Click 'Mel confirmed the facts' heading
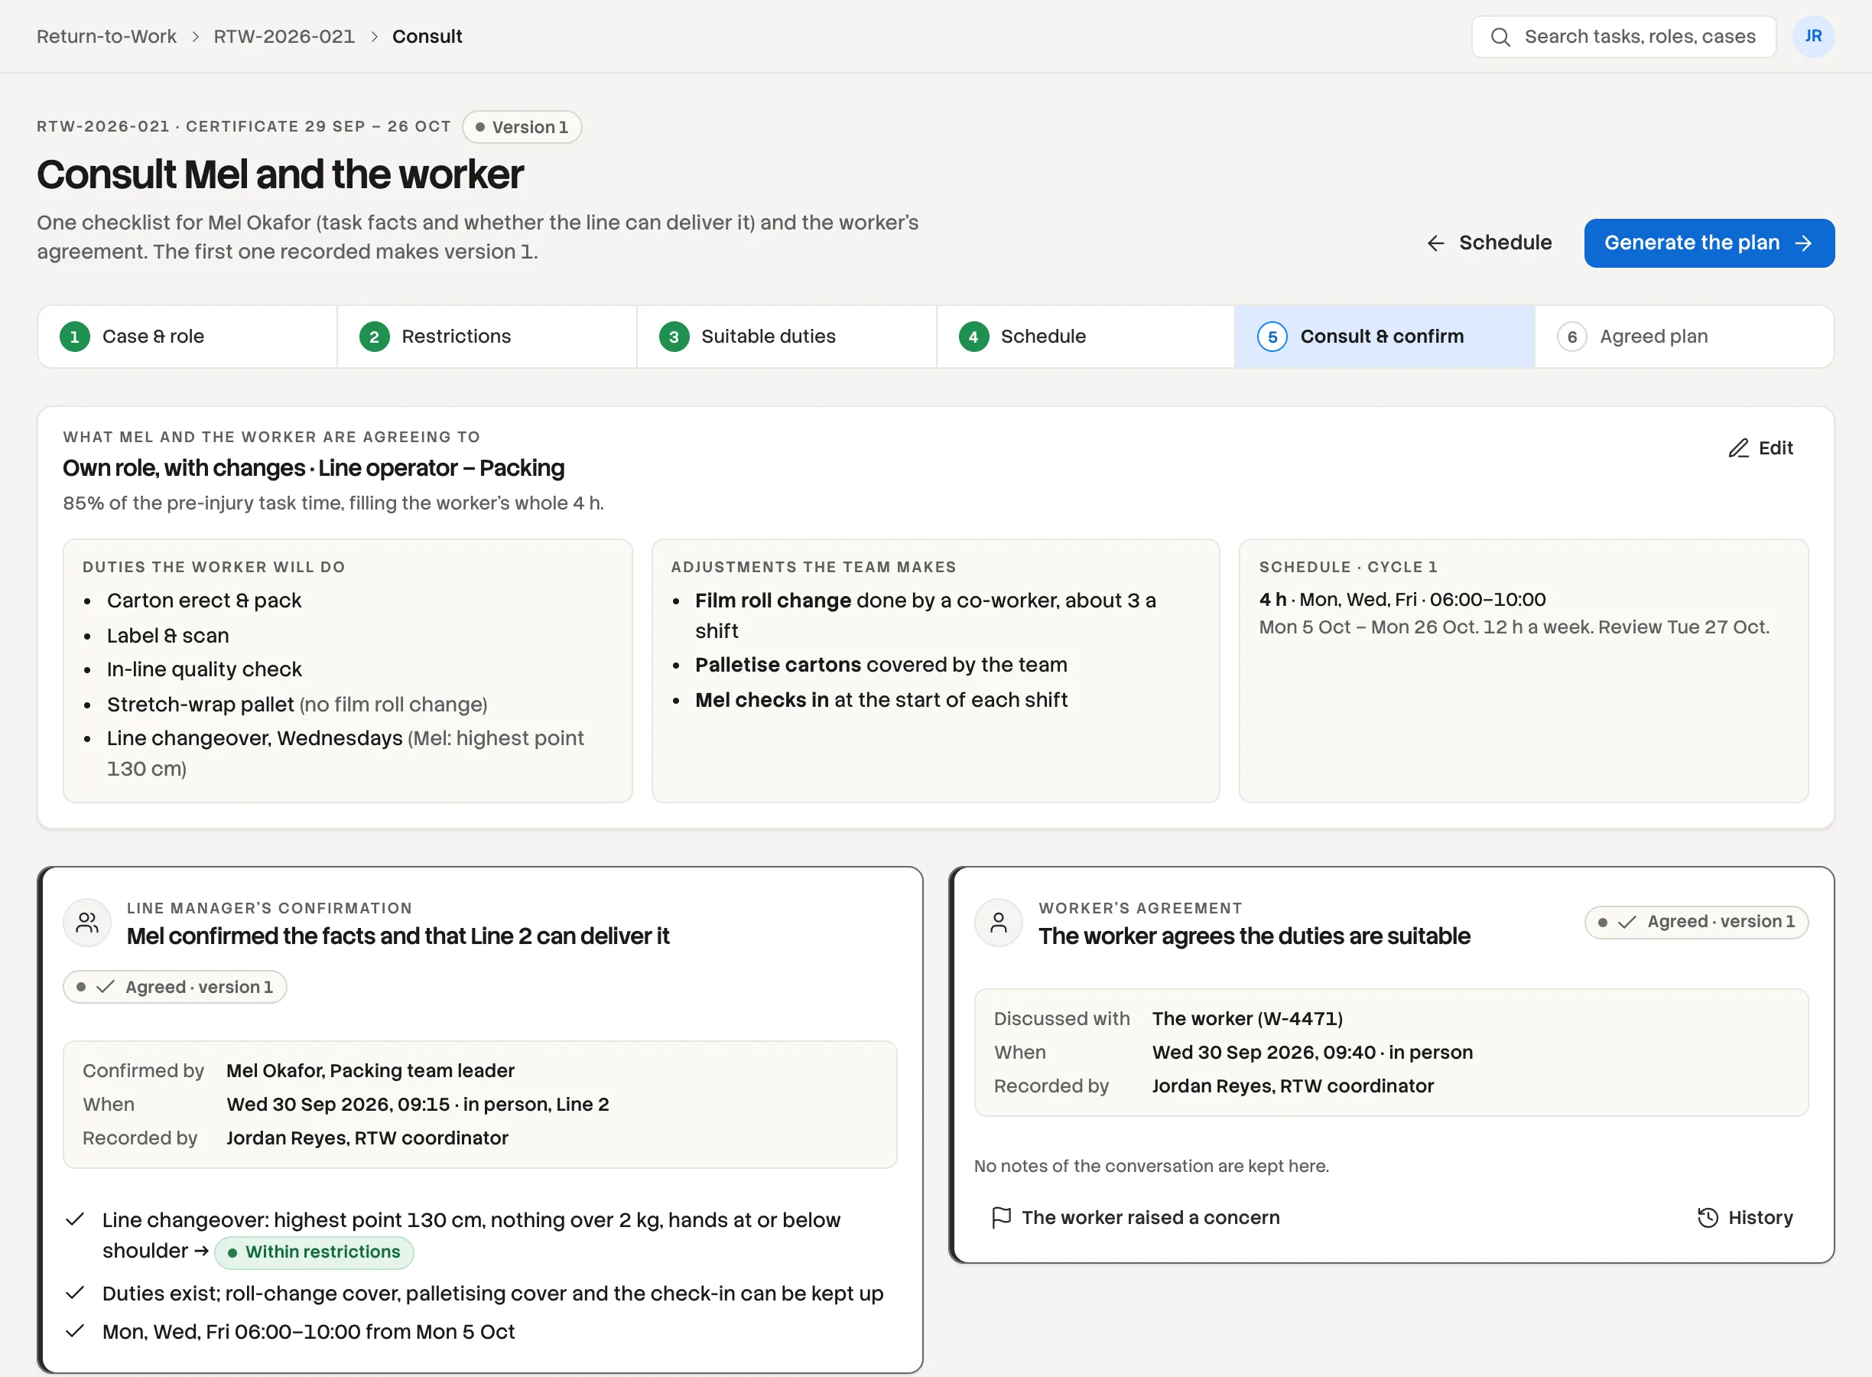1872x1377 pixels. click(398, 936)
